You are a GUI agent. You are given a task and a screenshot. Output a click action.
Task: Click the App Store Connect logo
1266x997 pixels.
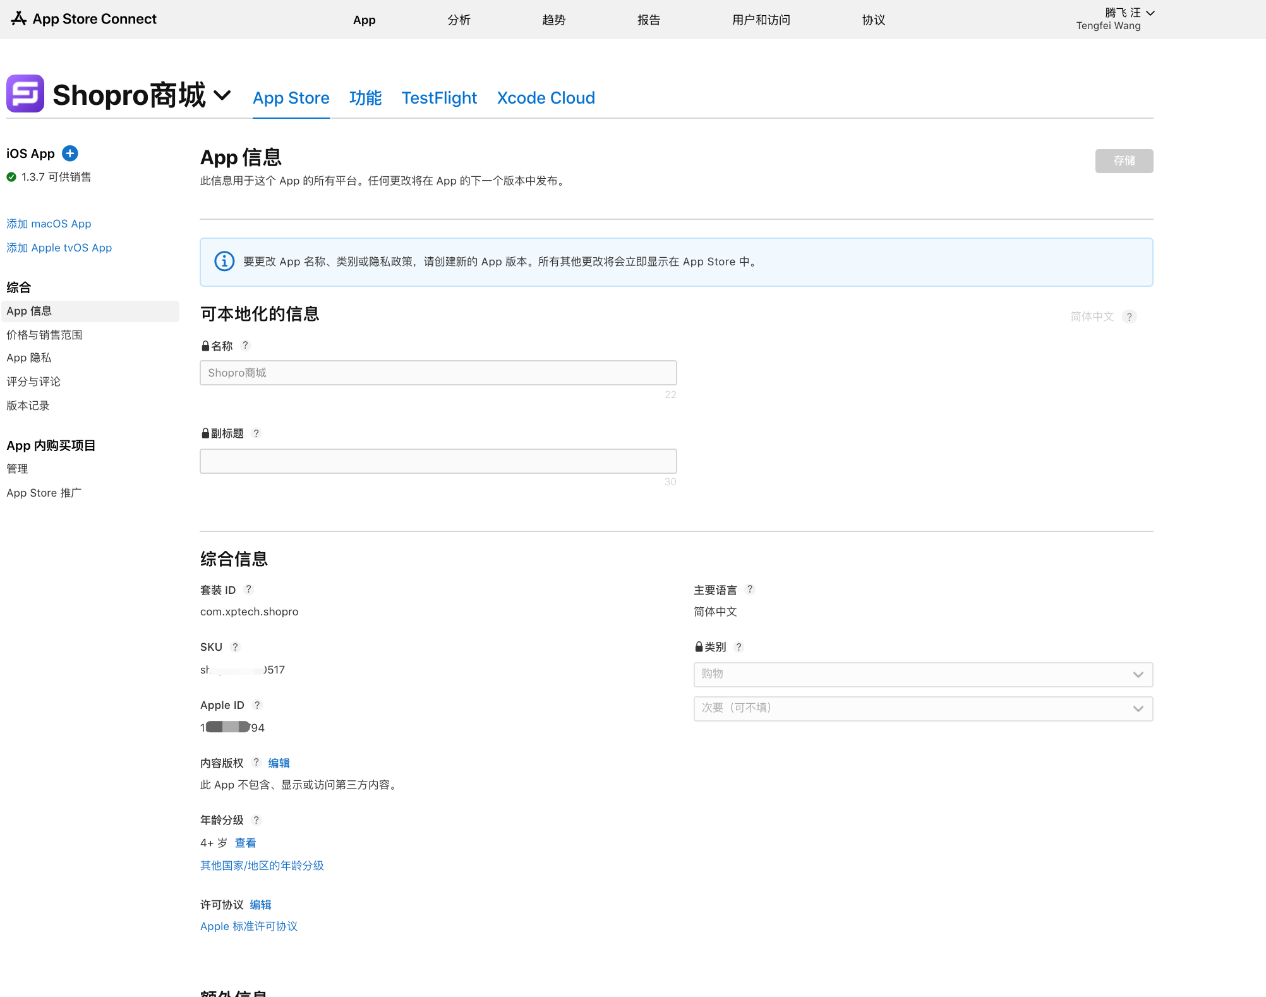click(83, 19)
